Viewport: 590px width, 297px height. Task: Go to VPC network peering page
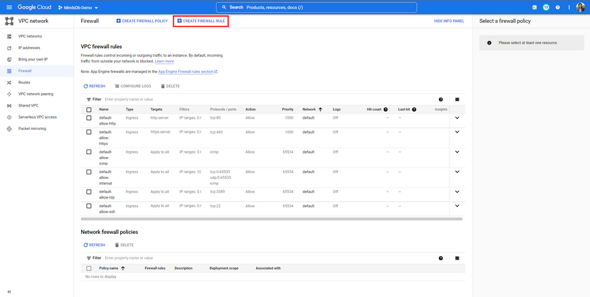pyautogui.click(x=36, y=94)
